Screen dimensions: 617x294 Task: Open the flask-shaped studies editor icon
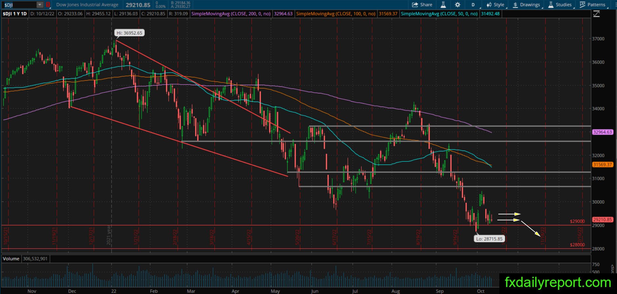coord(443,5)
